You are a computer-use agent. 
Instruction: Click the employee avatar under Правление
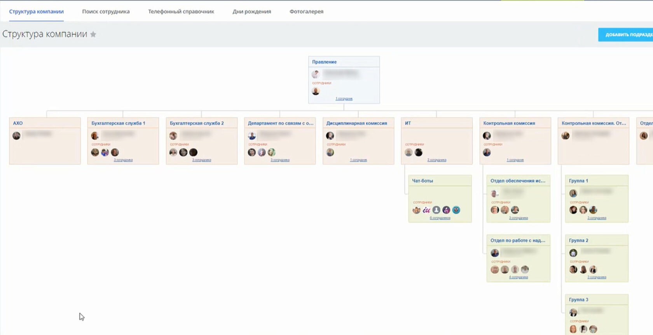coord(316,91)
